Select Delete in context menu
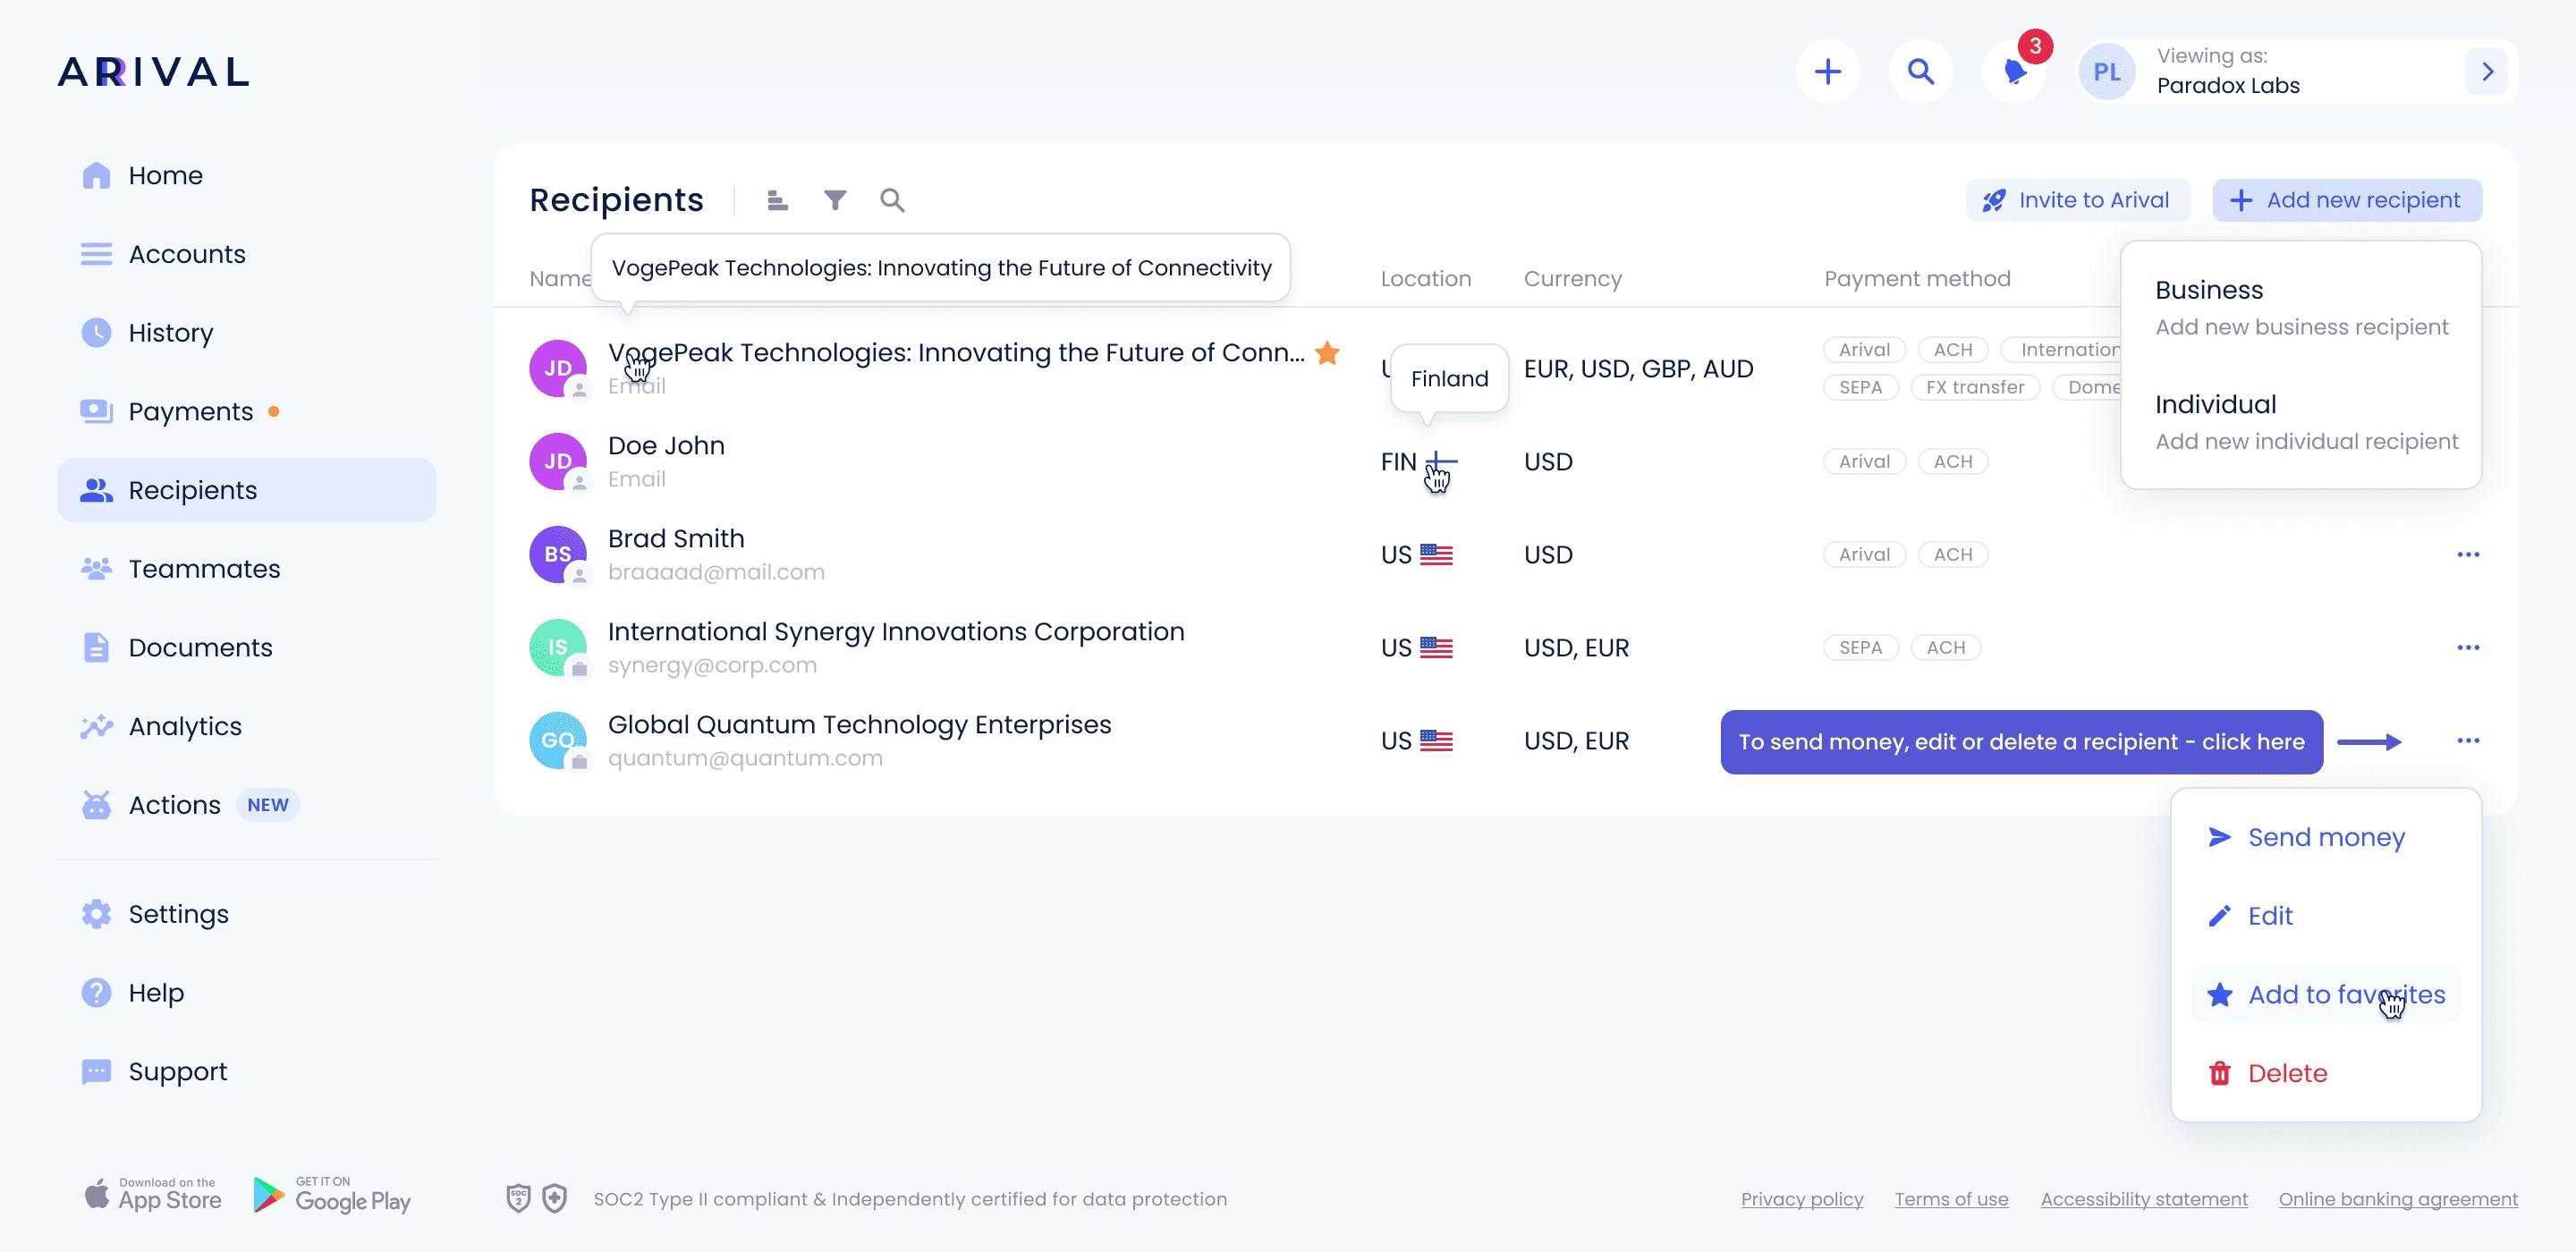2576x1252 pixels. [2325, 1073]
